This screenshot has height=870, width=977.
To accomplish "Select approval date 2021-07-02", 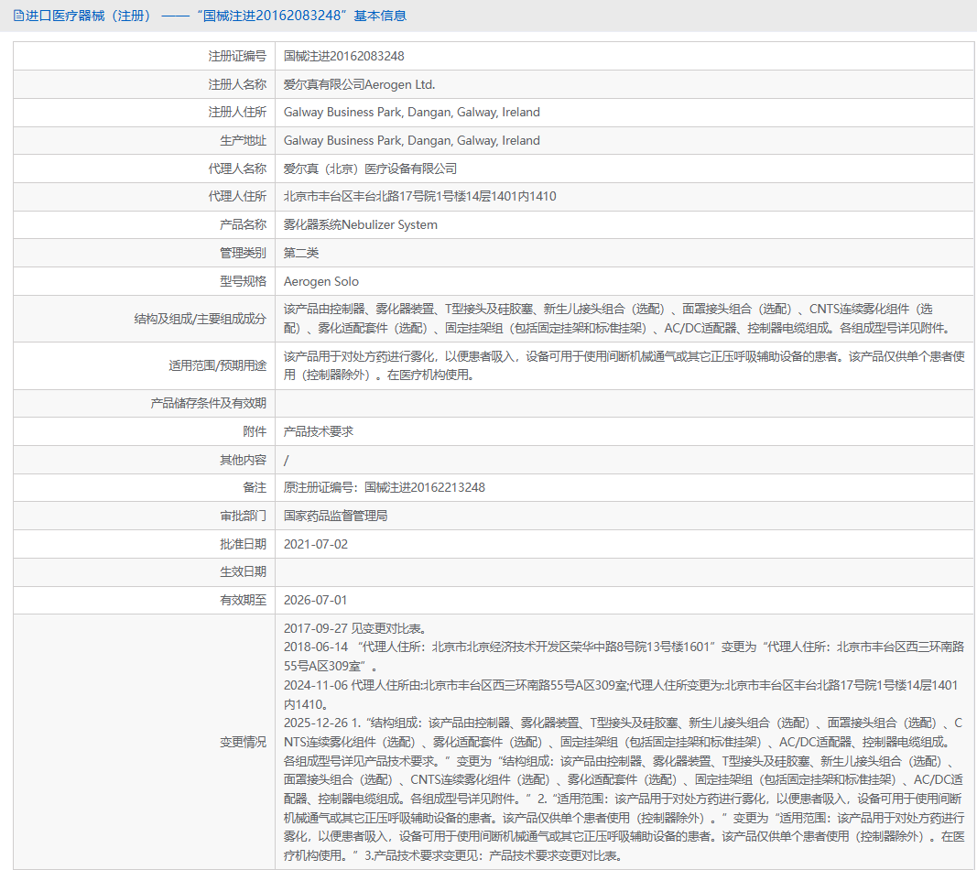I will point(316,544).
